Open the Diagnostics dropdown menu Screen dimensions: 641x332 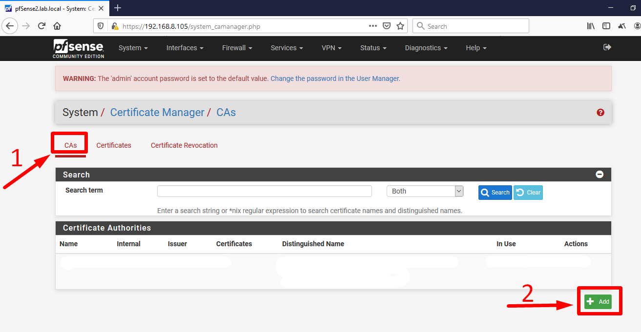426,48
